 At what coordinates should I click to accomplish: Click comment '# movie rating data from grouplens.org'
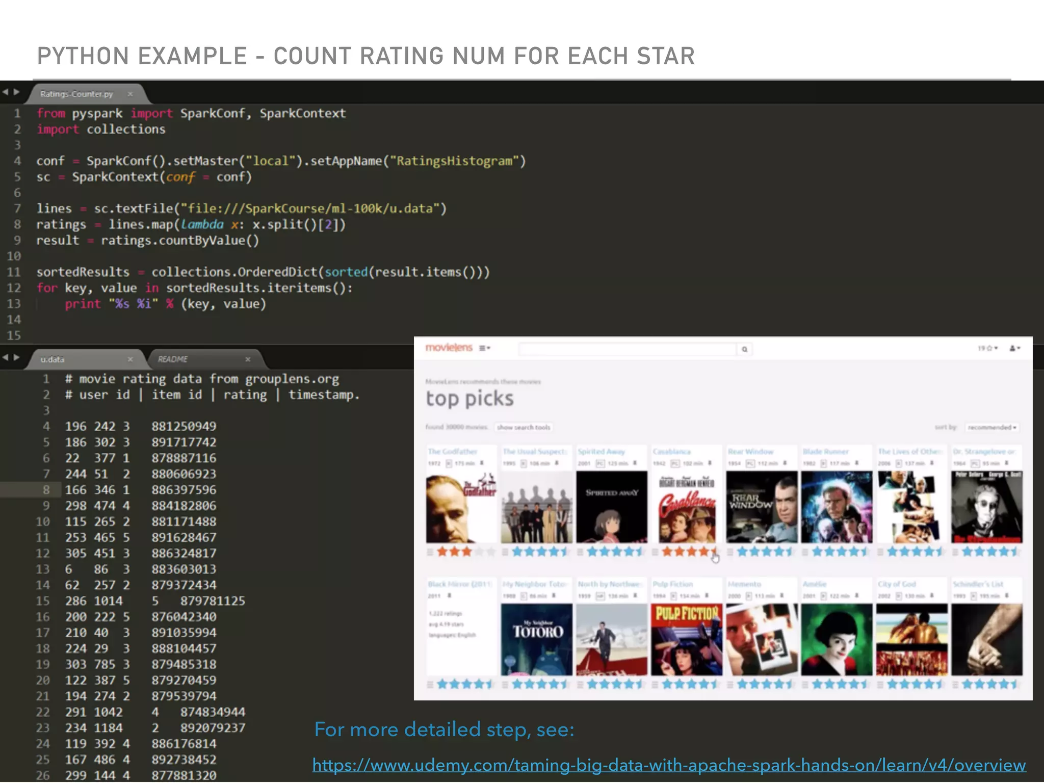202,379
